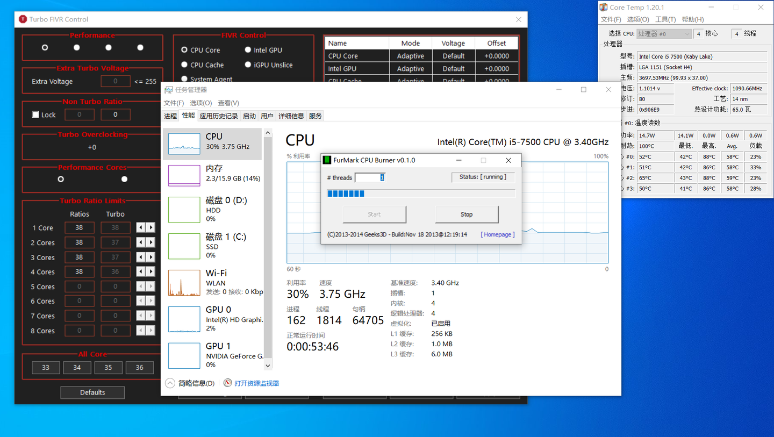Open the GPU 0 Intel graph thumbnail
The height and width of the screenshot is (437, 774).
(184, 319)
